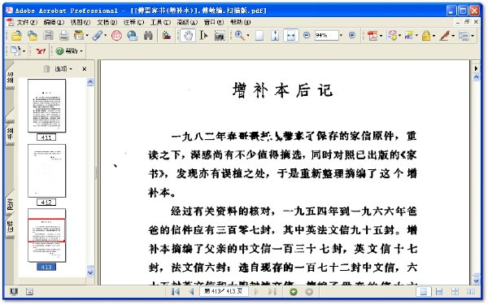Click full screen monitor icon in status bar
Image resolution: width=488 pixels, height=305 pixels.
[x=14, y=292]
